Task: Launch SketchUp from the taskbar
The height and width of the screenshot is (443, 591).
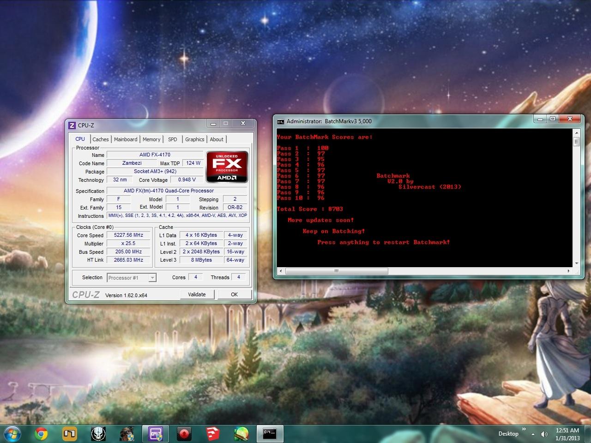Action: (x=213, y=434)
